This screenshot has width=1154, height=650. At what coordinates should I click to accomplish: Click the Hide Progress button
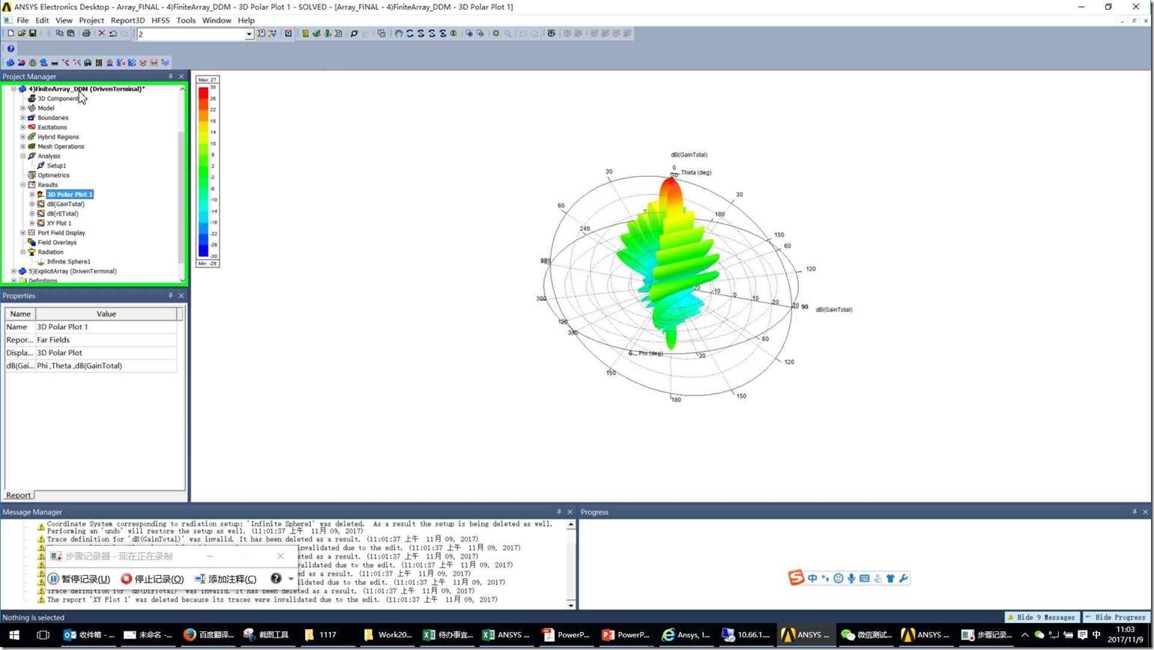pyautogui.click(x=1115, y=618)
